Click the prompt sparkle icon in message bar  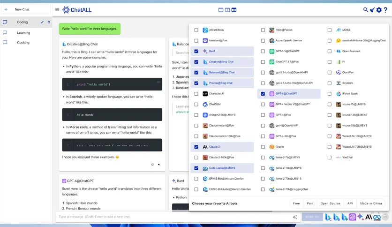[x=295, y=217]
